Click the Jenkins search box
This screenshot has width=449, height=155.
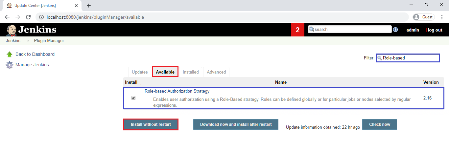[350, 30]
